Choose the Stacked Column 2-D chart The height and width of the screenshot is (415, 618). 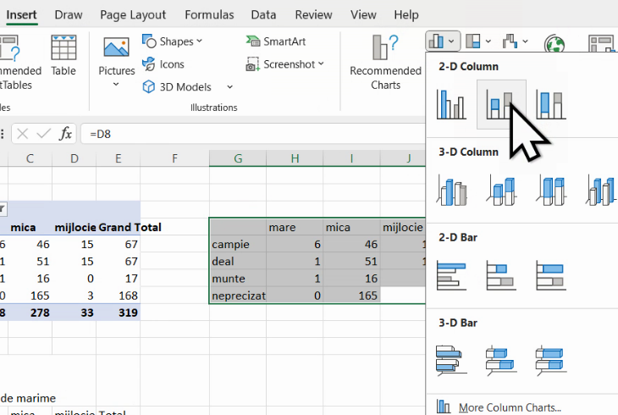[x=501, y=104]
